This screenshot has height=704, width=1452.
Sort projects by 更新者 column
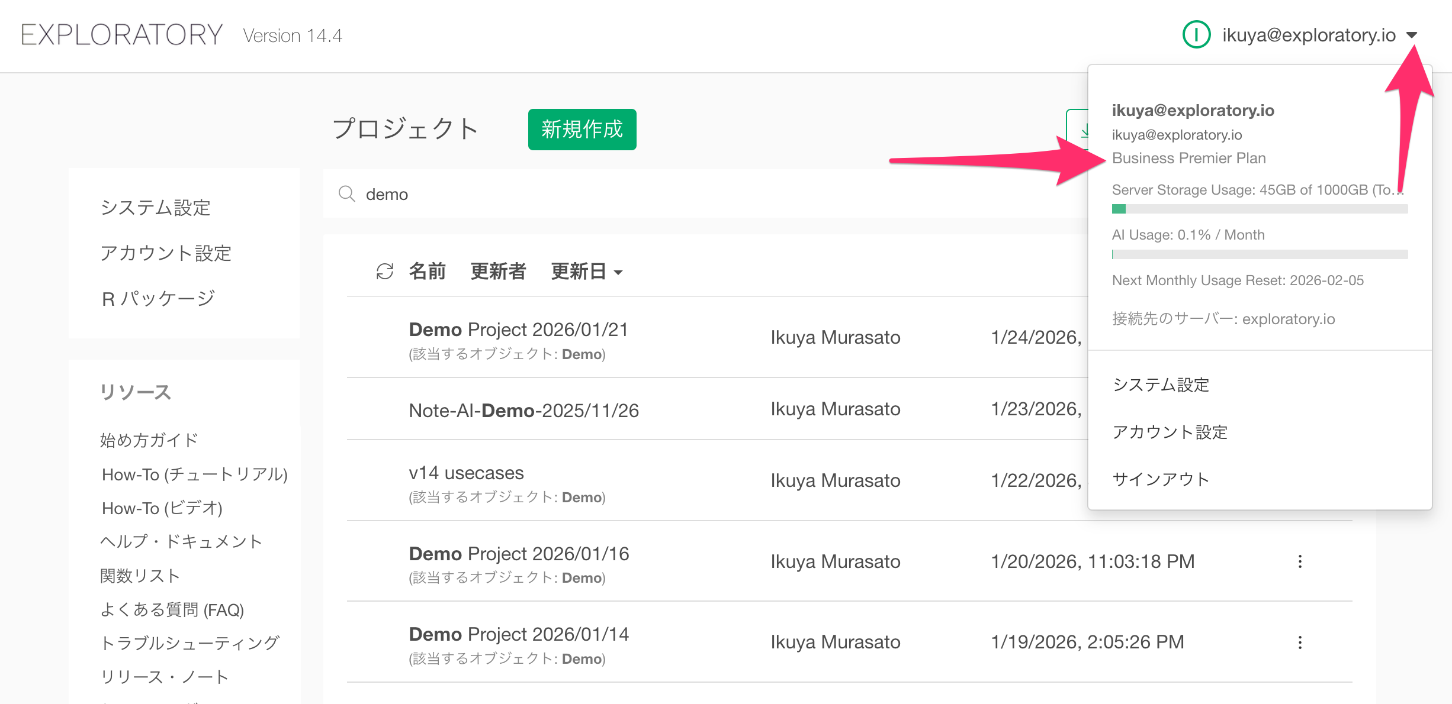point(498,272)
